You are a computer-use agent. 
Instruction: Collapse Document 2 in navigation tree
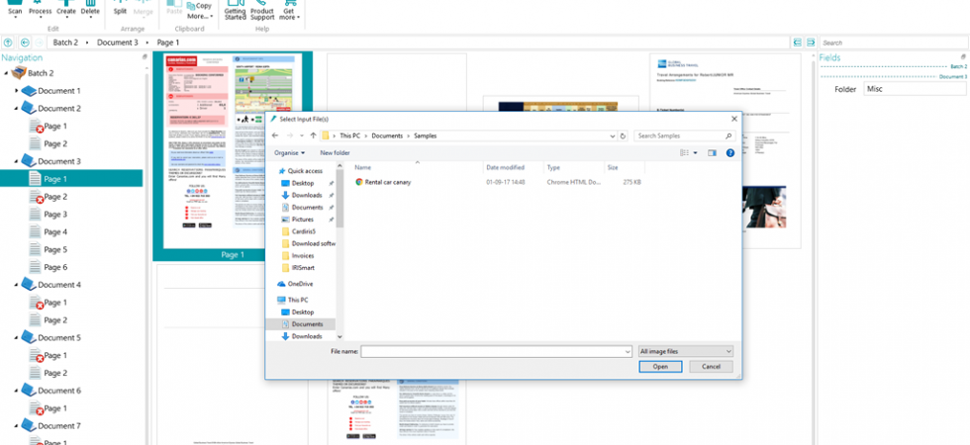point(17,108)
